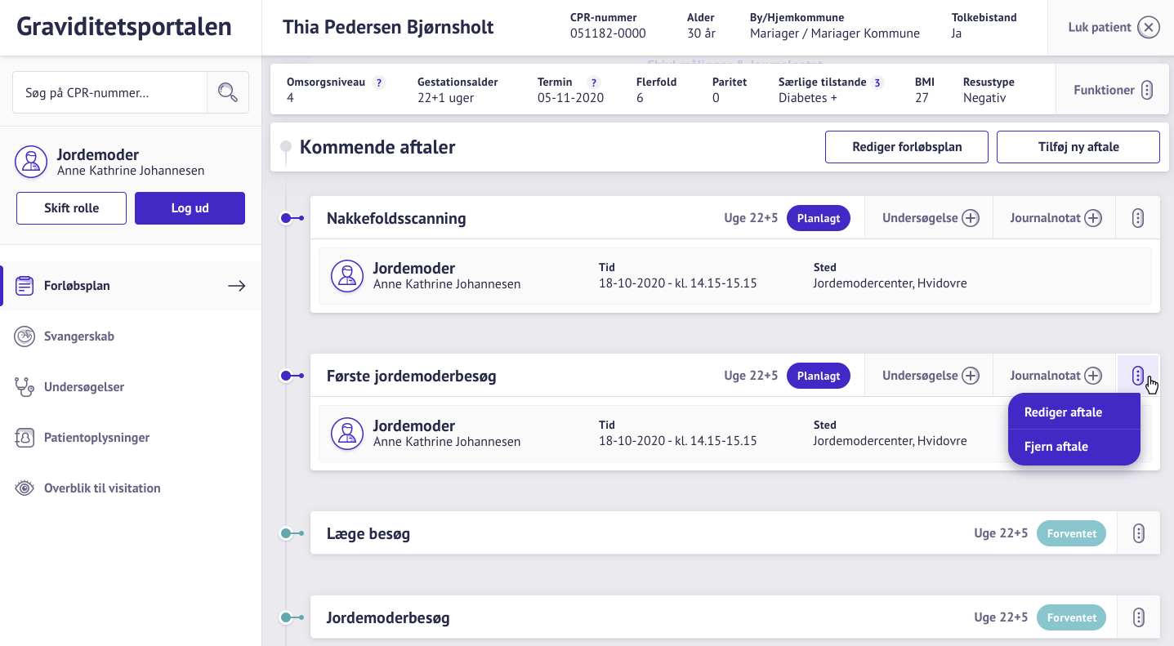Click the magnifying glass search icon
Viewport: 1174px width, 646px height.
[x=228, y=92]
